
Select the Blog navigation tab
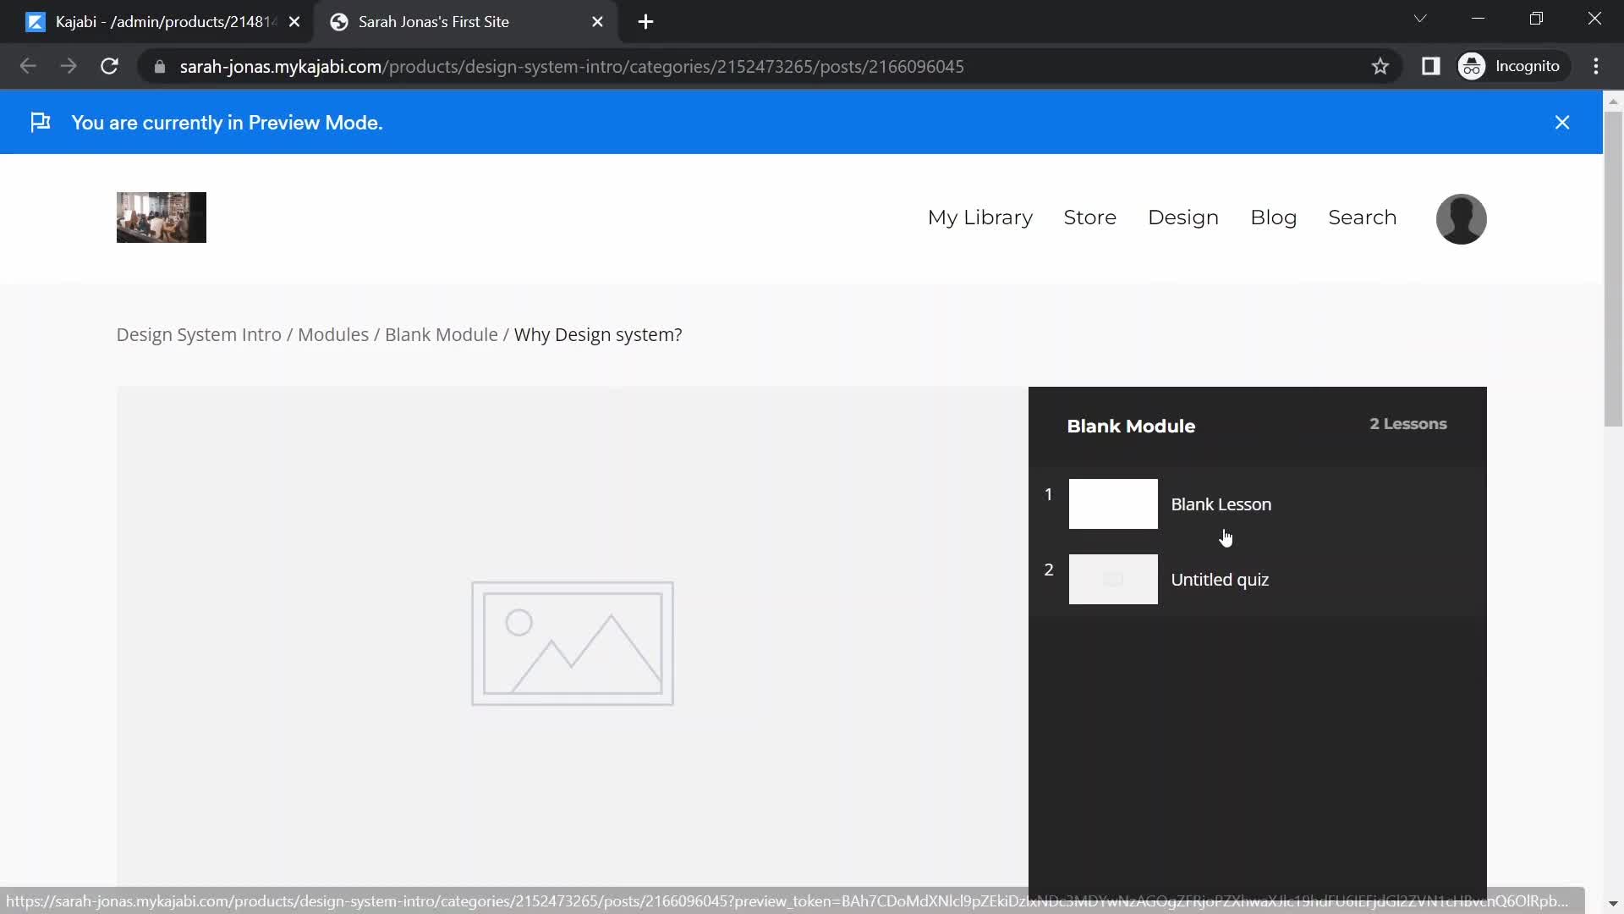coord(1274,217)
